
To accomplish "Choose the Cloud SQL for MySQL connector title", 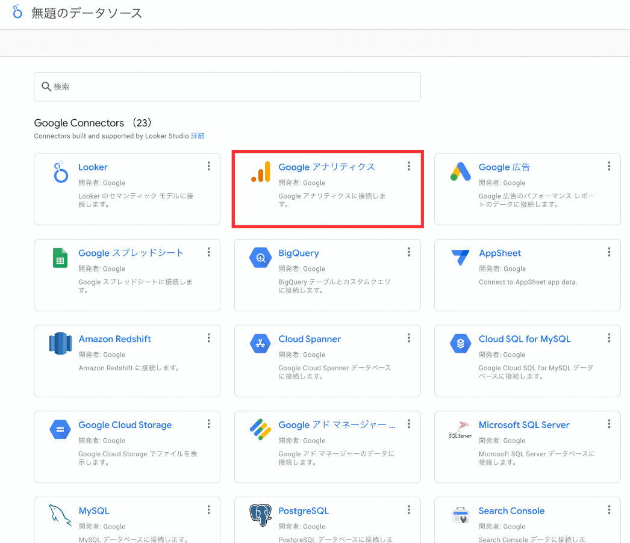I will (x=525, y=339).
